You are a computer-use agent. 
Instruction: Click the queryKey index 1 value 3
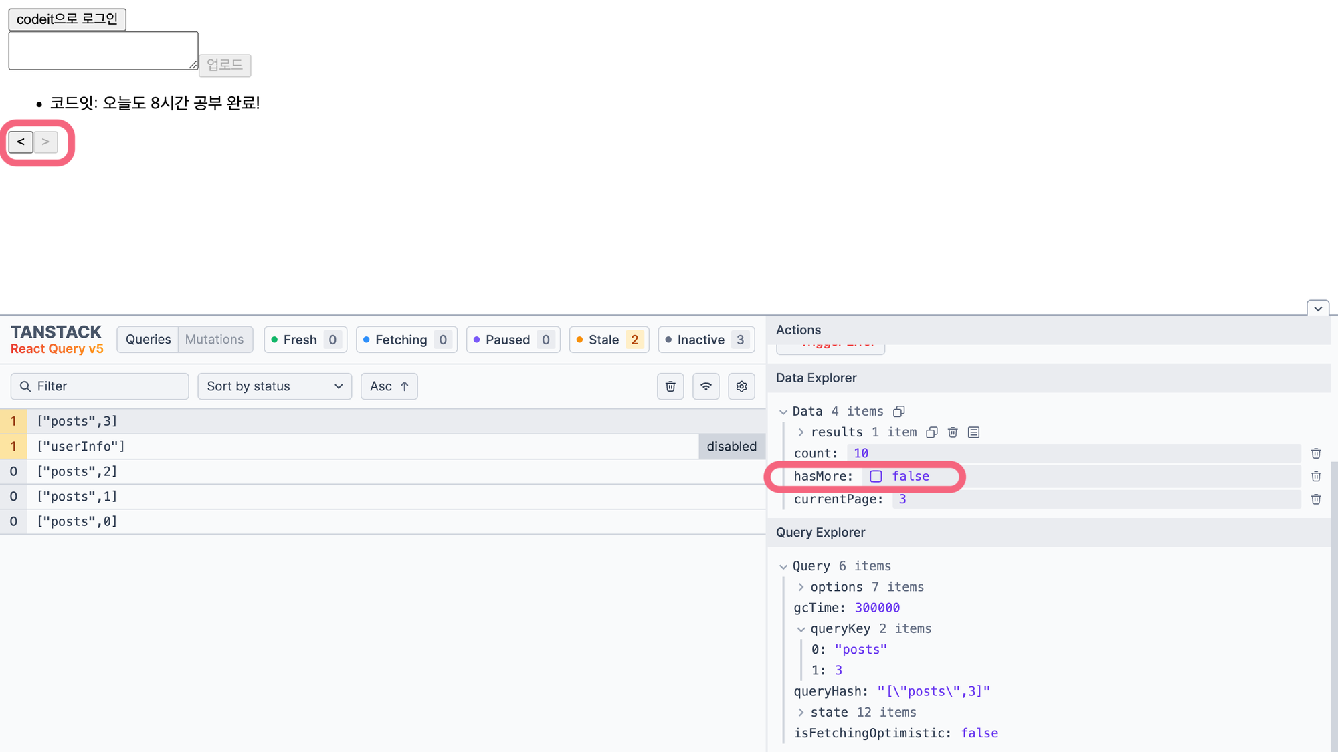click(x=838, y=670)
